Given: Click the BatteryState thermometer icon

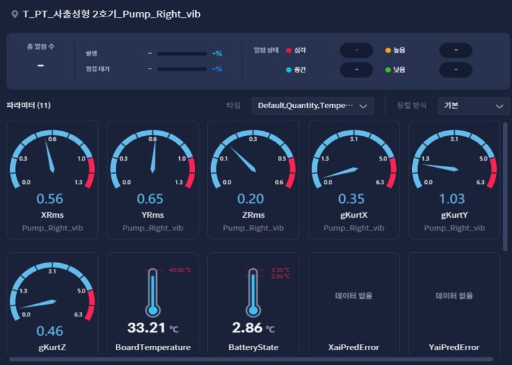Looking at the screenshot, I should 253,293.
